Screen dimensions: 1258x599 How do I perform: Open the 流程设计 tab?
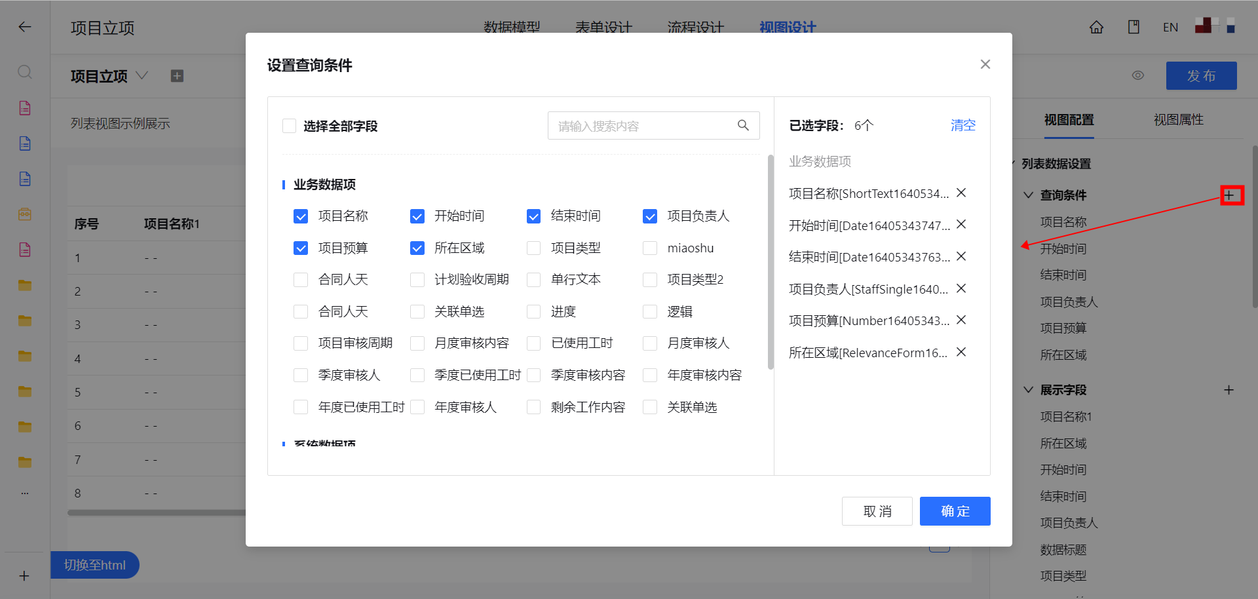point(695,28)
